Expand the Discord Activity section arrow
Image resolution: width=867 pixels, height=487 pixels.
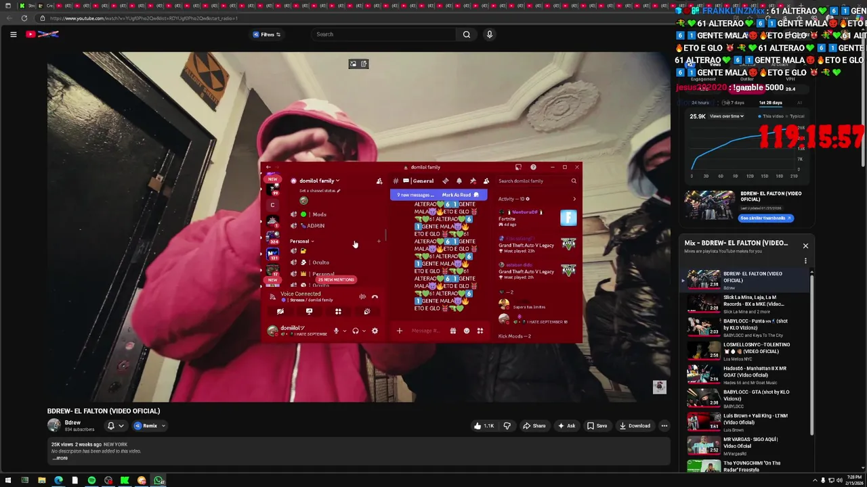574,199
